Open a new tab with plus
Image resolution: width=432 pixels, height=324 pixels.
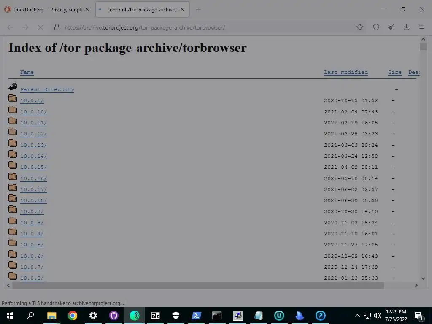point(198,10)
